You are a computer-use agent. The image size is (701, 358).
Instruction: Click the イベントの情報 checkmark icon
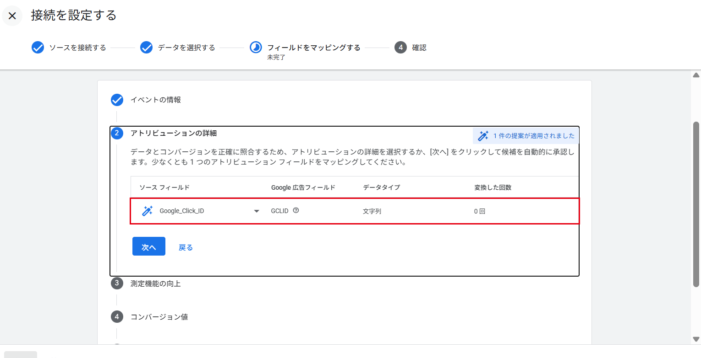pyautogui.click(x=117, y=100)
